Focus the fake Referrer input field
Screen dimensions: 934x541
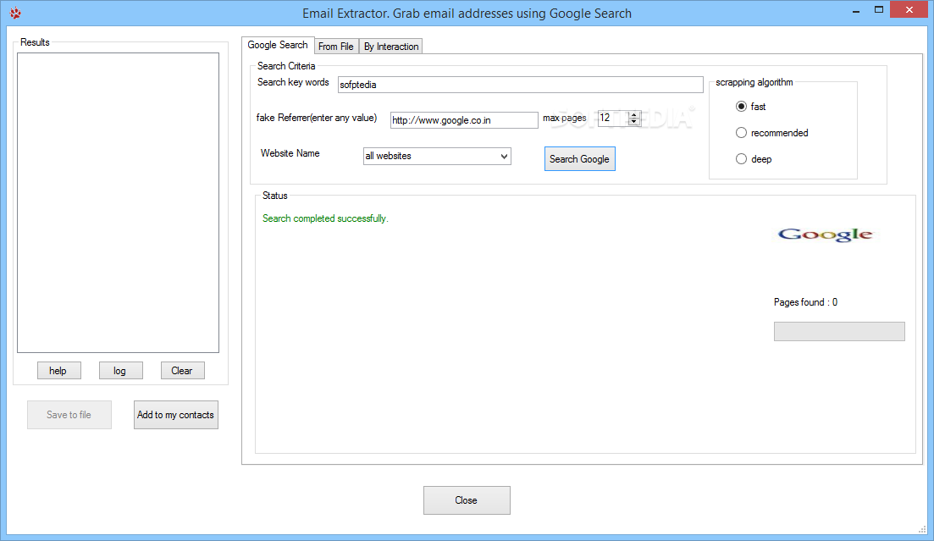464,119
